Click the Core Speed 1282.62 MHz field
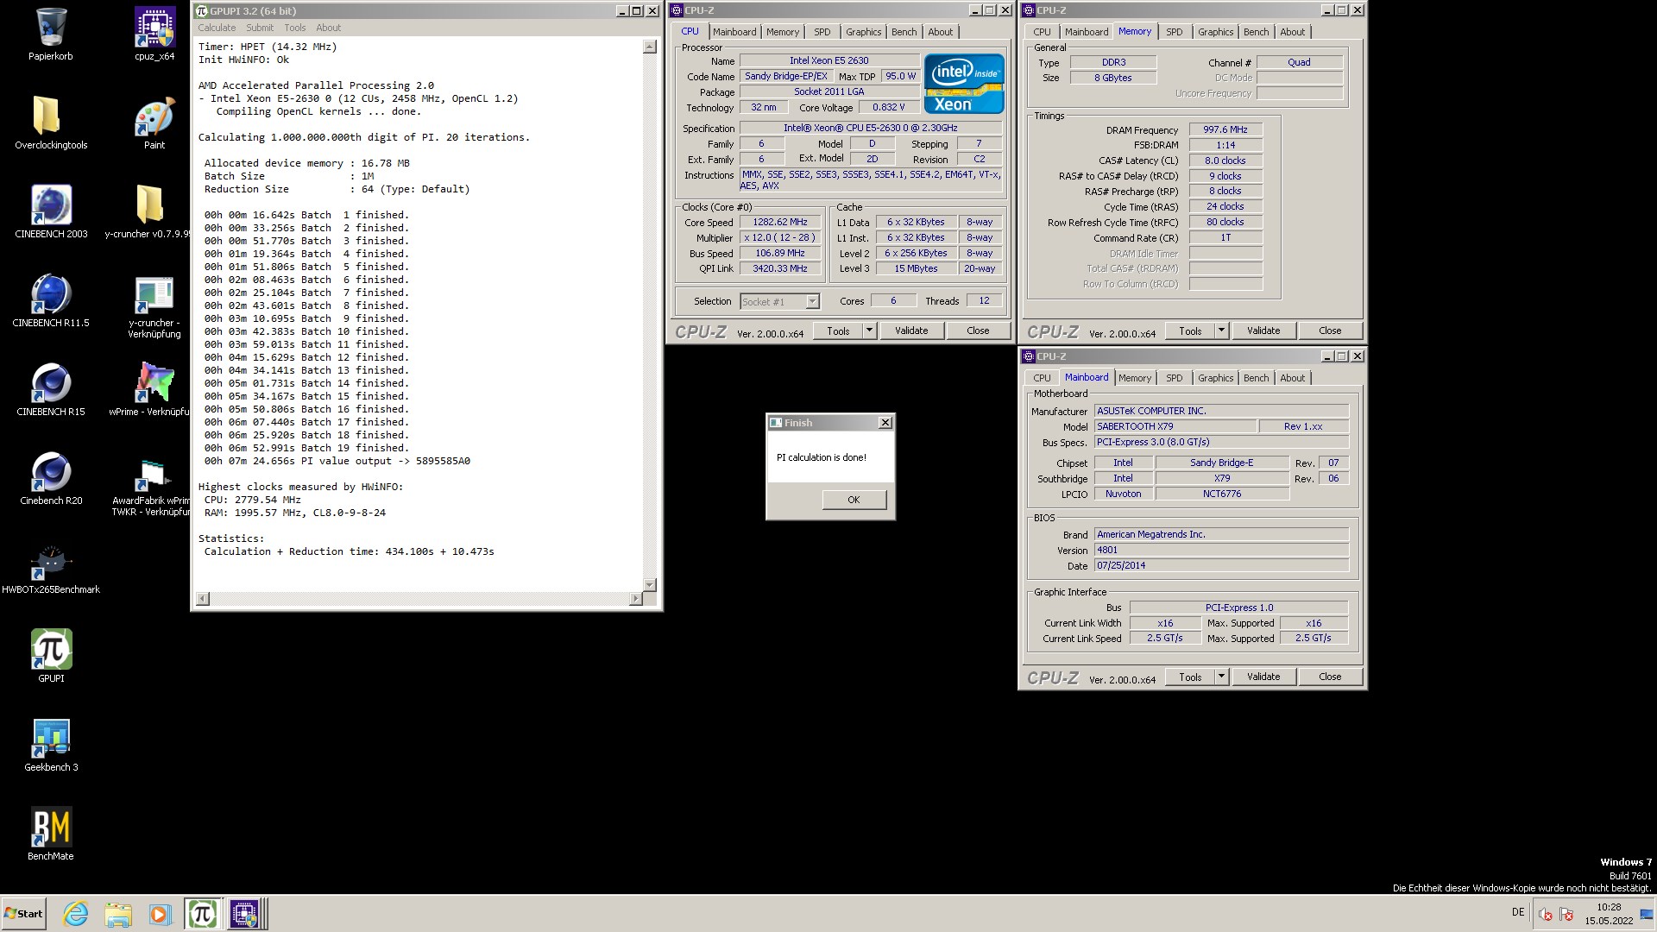Viewport: 1657px width, 932px height. pos(779,222)
